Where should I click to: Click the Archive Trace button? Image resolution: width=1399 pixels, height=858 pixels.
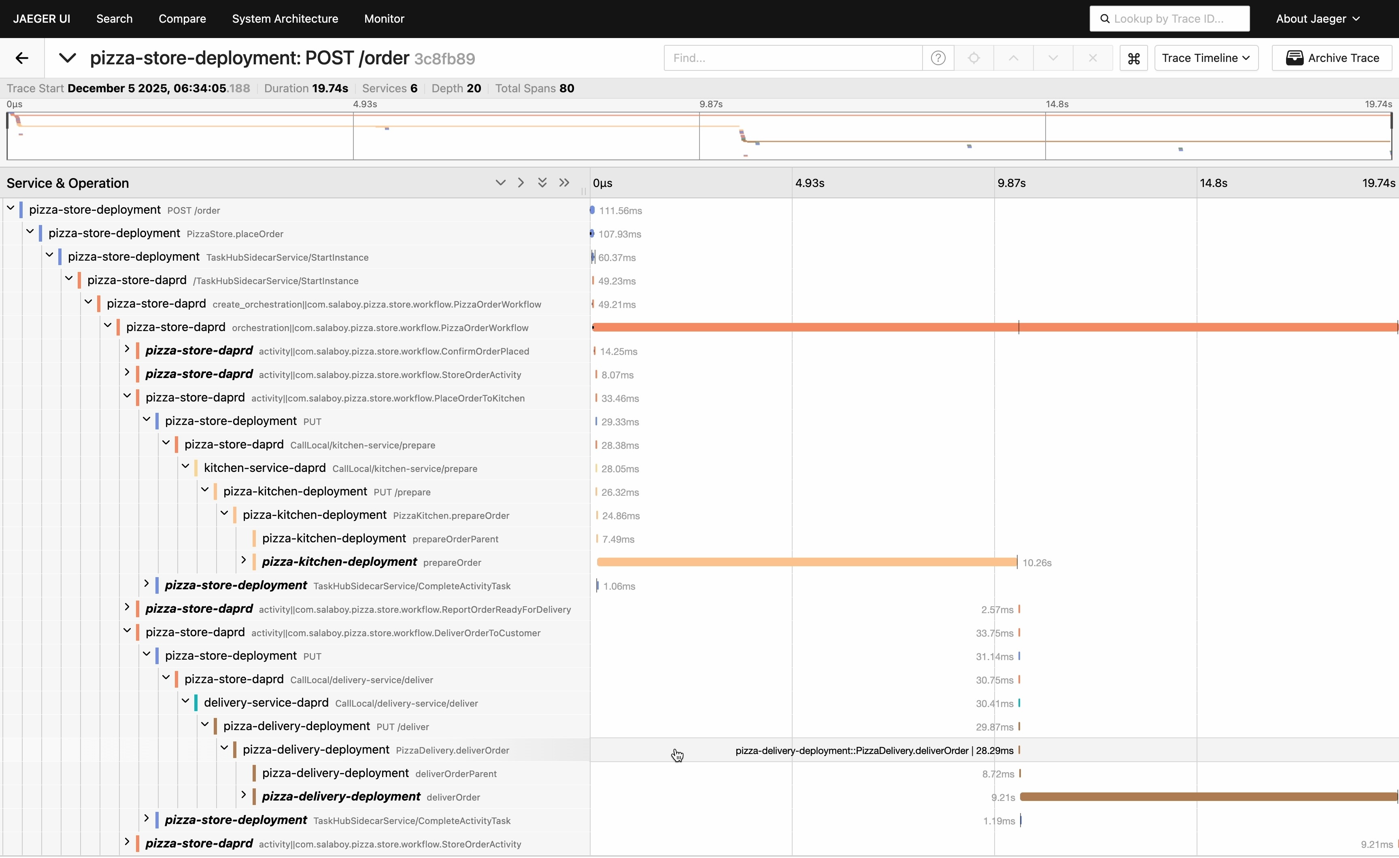(x=1332, y=58)
